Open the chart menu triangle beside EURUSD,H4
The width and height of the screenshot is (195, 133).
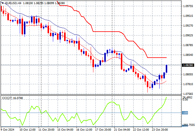[3, 3]
